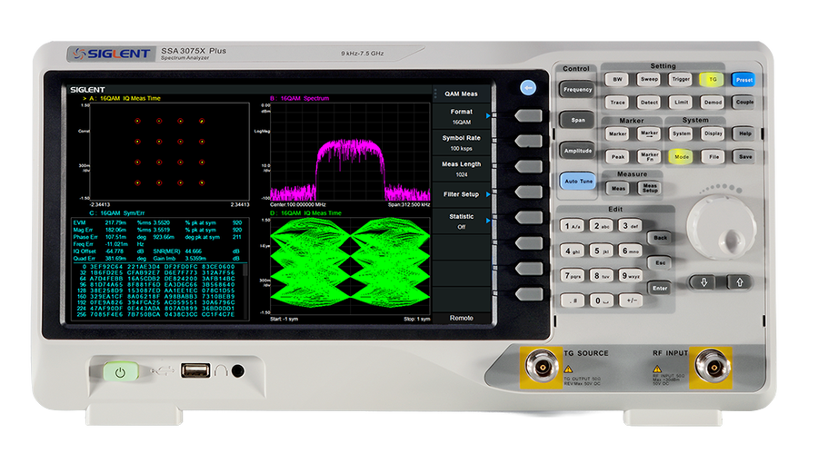This screenshot has width=818, height=463.
Task: Click the Peak marker key
Action: 618,156
